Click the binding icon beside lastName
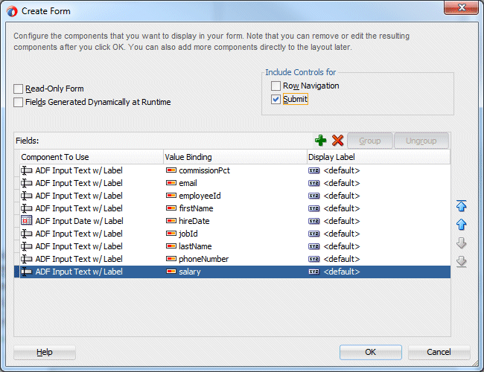 pos(171,246)
